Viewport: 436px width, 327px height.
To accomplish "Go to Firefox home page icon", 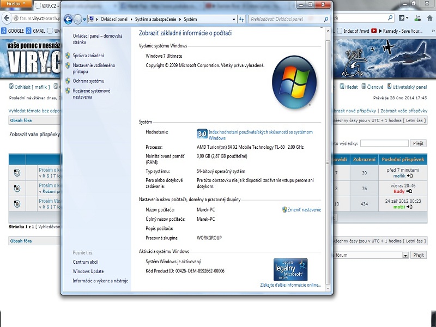I will coord(429,19).
